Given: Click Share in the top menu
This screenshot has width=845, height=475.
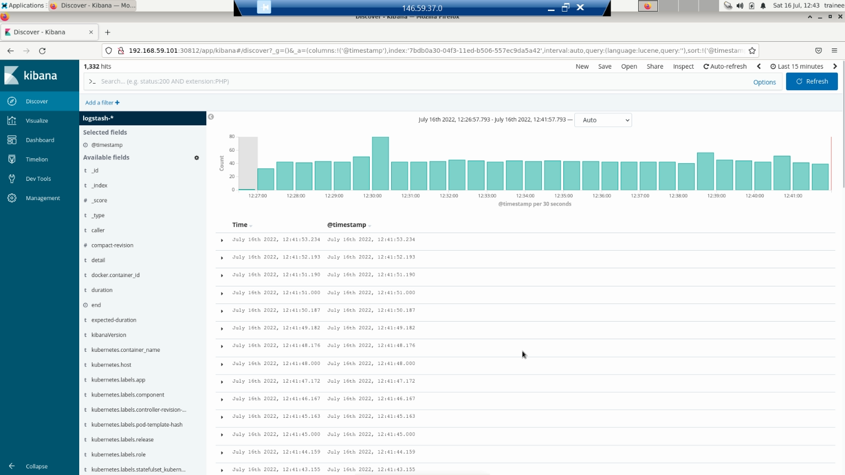Looking at the screenshot, I should [655, 67].
